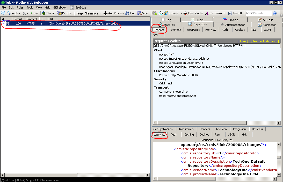Click the checkmark icon on Filters tab
This screenshot has width=283, height=182.
(193, 20)
